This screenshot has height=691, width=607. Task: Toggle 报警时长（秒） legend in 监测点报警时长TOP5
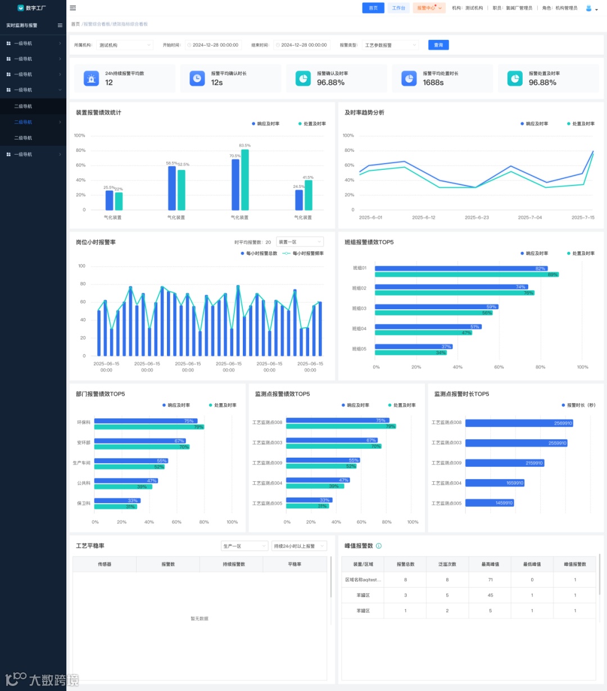(578, 405)
